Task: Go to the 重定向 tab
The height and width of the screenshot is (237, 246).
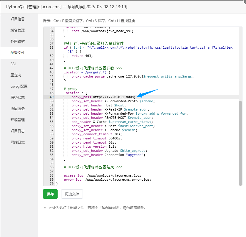Action: (x=16, y=75)
